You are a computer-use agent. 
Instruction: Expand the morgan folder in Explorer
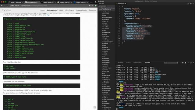coord(105,55)
